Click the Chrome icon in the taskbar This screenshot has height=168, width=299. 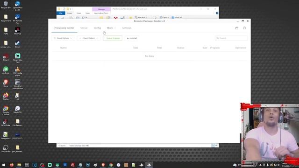(111, 165)
